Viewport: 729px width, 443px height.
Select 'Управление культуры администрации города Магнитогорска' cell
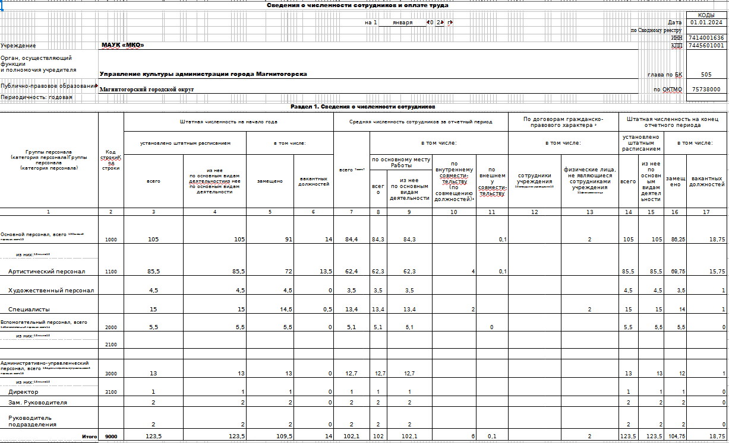203,74
